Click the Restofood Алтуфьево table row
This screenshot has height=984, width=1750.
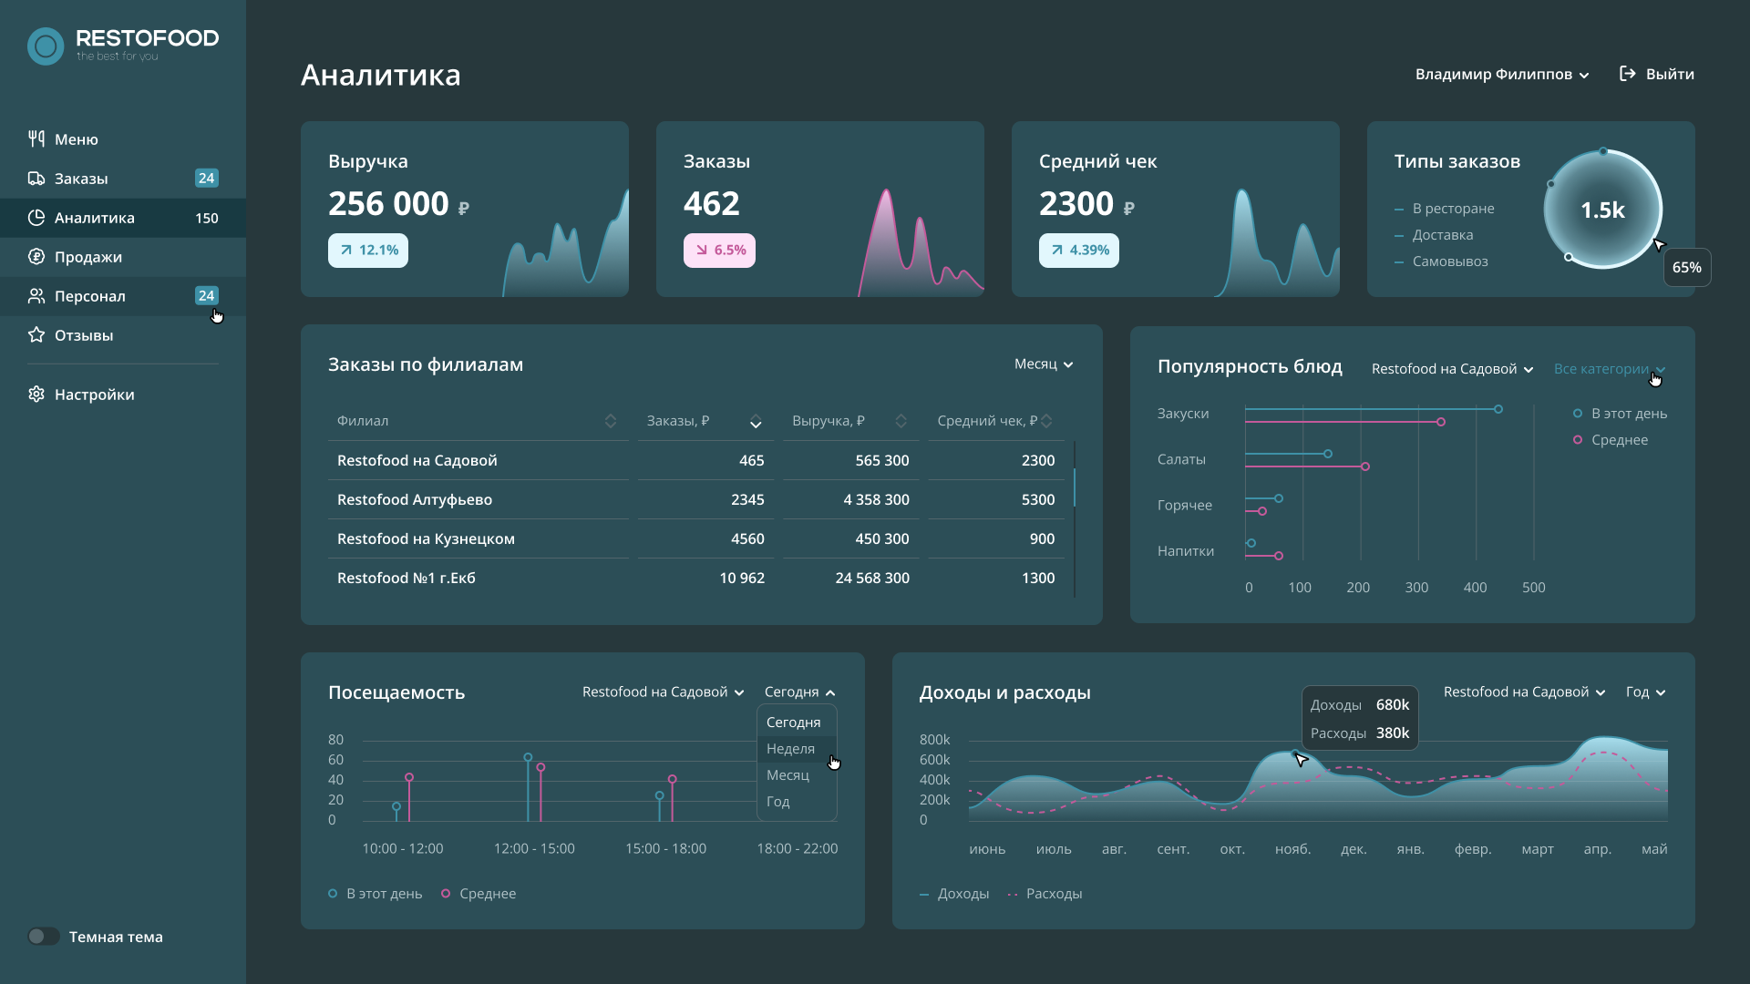click(x=696, y=500)
